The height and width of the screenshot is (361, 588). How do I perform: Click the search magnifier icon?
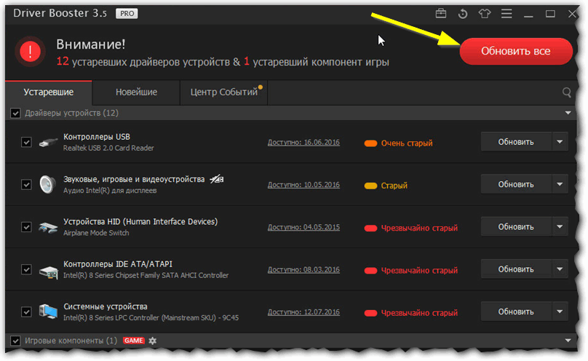[x=567, y=92]
